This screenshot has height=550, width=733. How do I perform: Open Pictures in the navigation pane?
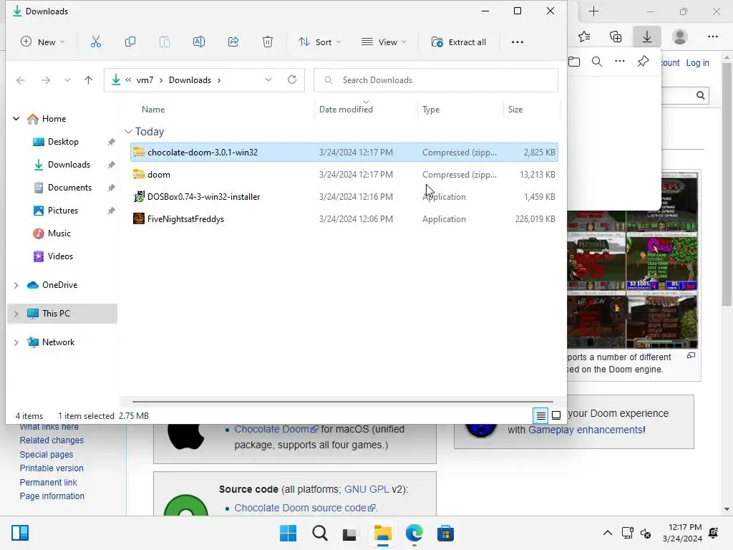(x=63, y=211)
